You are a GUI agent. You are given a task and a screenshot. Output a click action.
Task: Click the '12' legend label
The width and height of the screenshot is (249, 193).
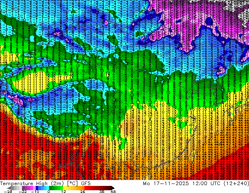(64, 191)
